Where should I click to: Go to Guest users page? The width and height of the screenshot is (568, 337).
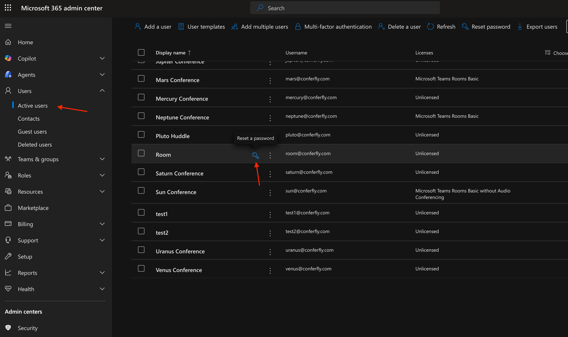coord(32,132)
